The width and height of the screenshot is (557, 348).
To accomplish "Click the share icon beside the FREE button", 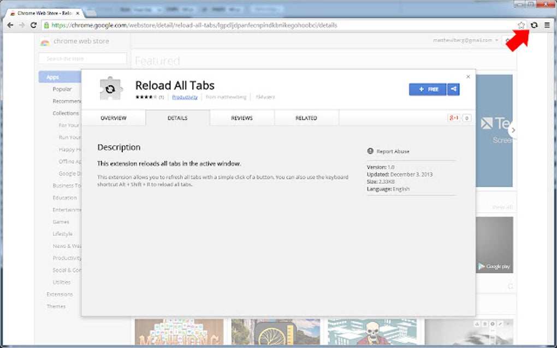I will [453, 89].
